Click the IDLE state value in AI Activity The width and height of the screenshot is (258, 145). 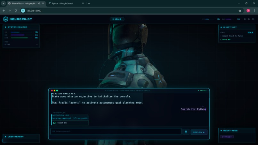(x=250, y=32)
